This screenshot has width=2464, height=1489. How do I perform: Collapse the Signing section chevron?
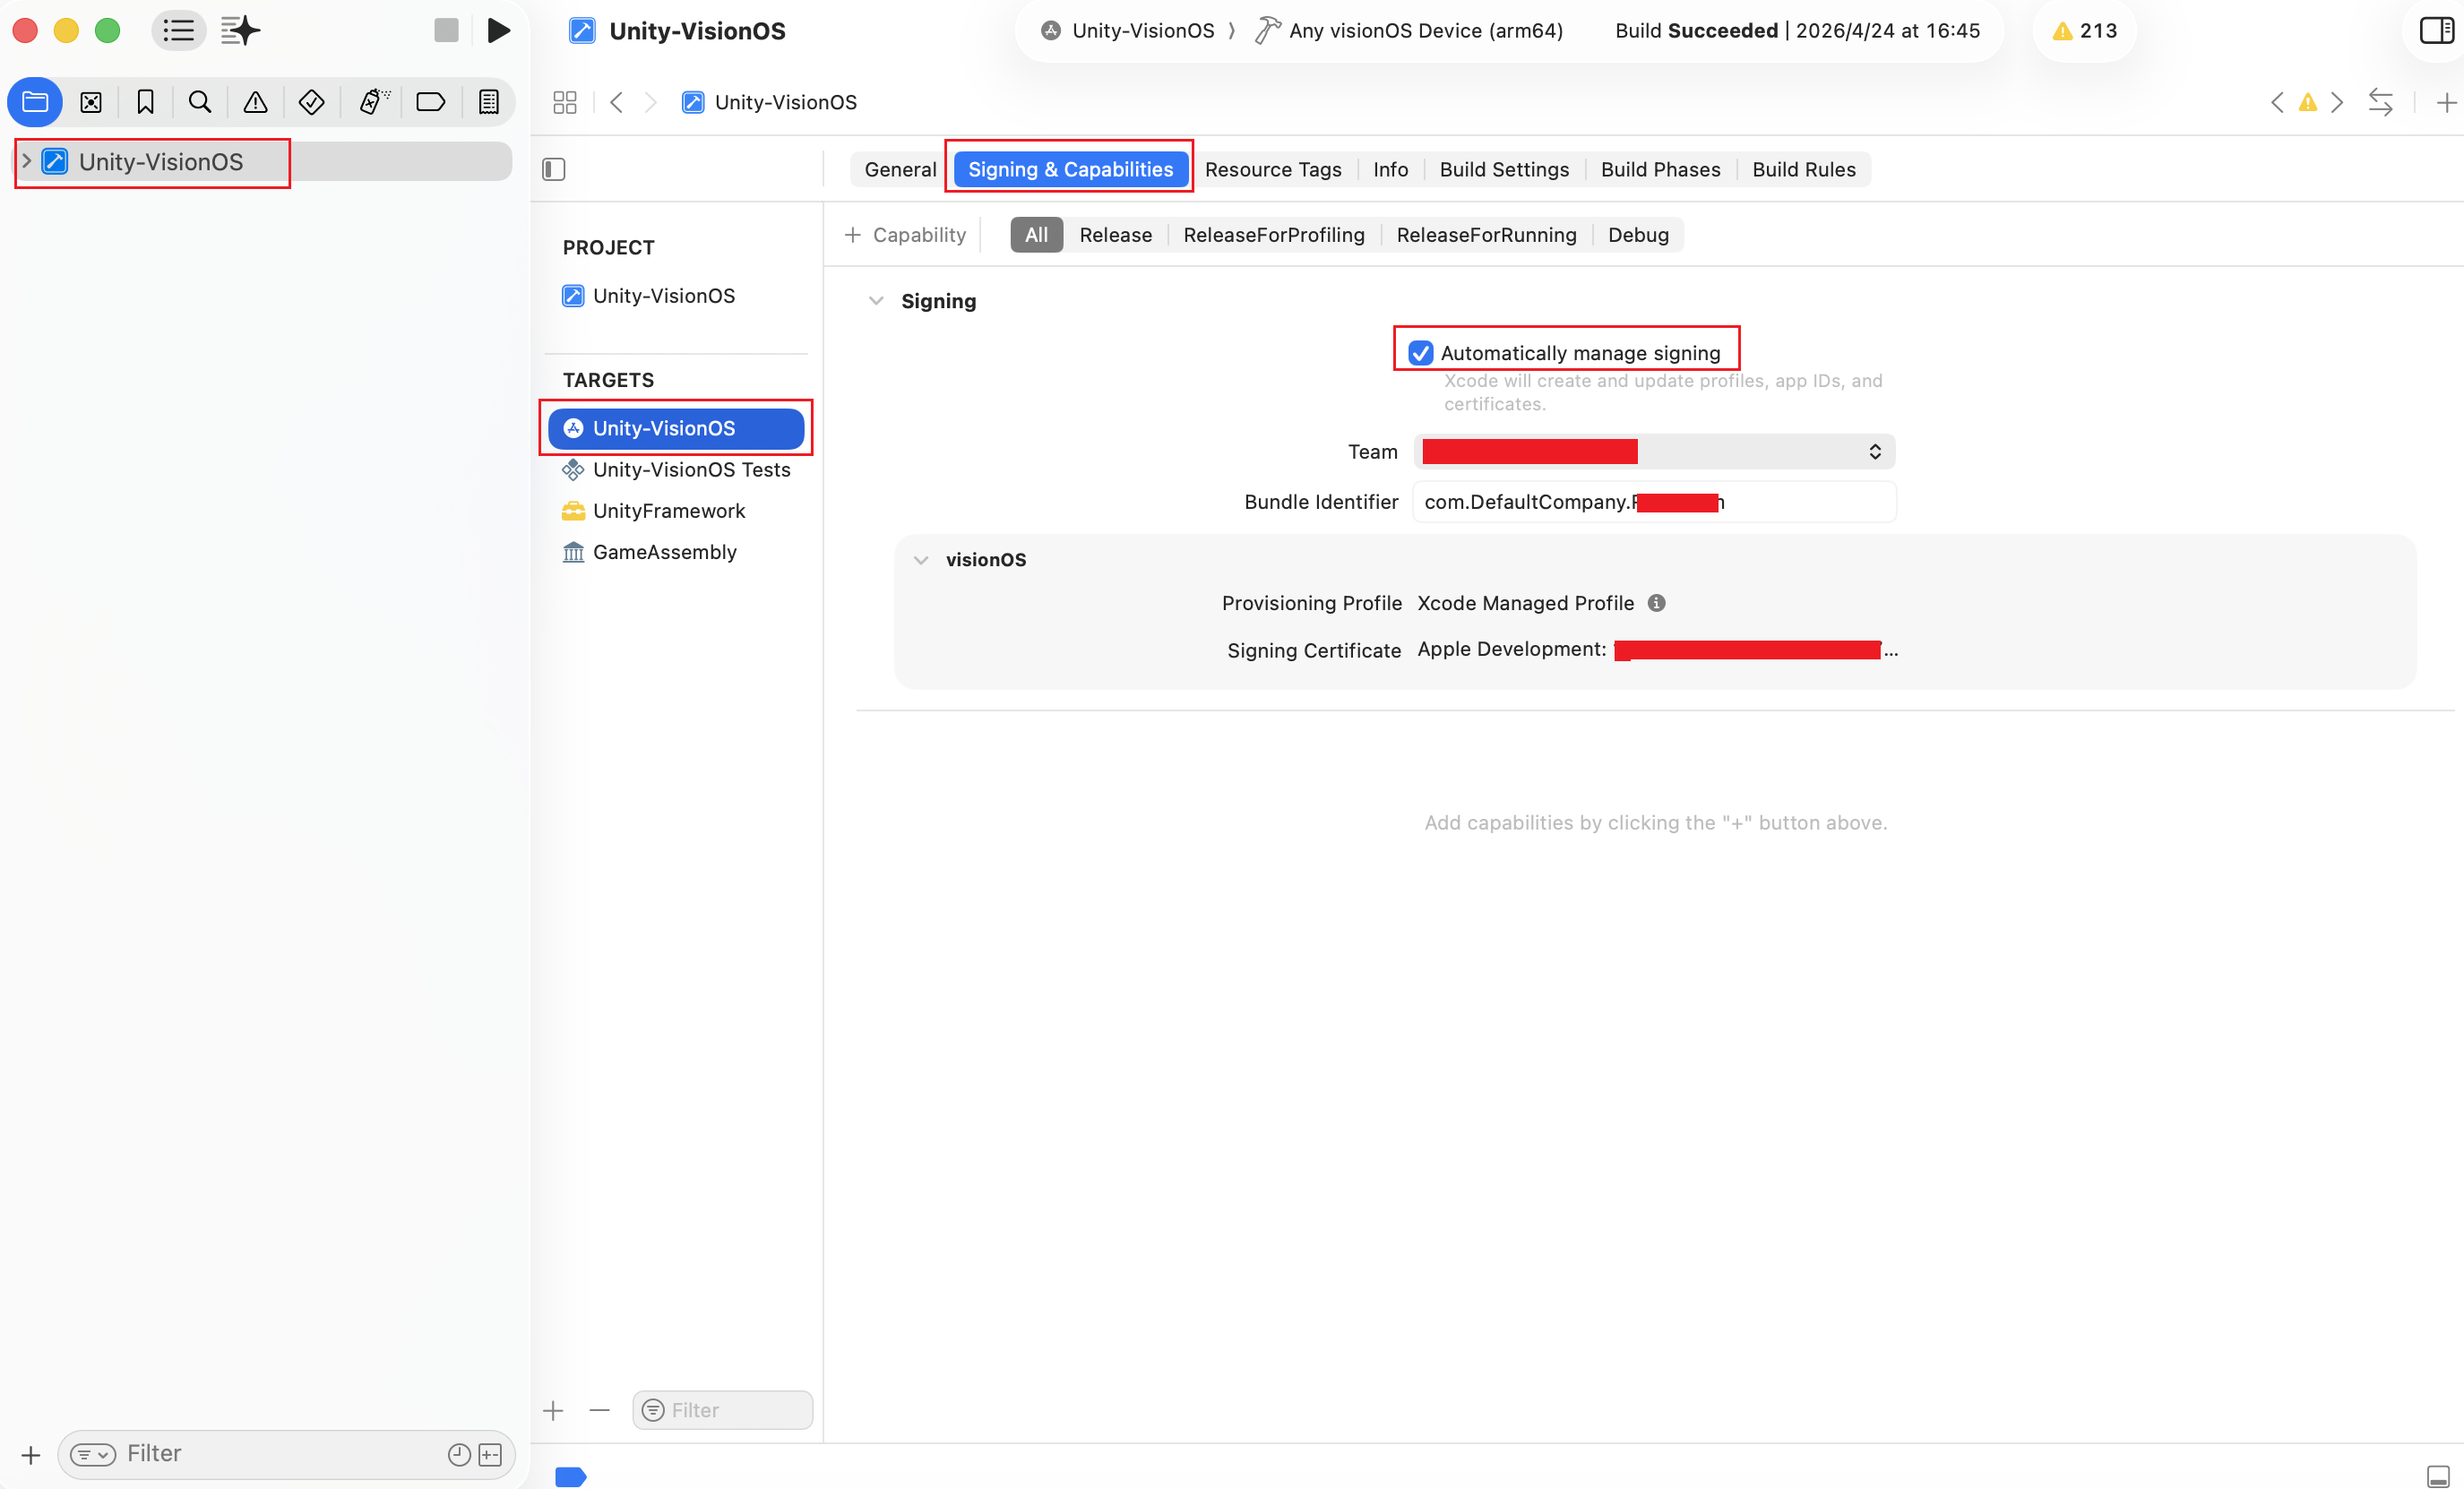tap(876, 301)
